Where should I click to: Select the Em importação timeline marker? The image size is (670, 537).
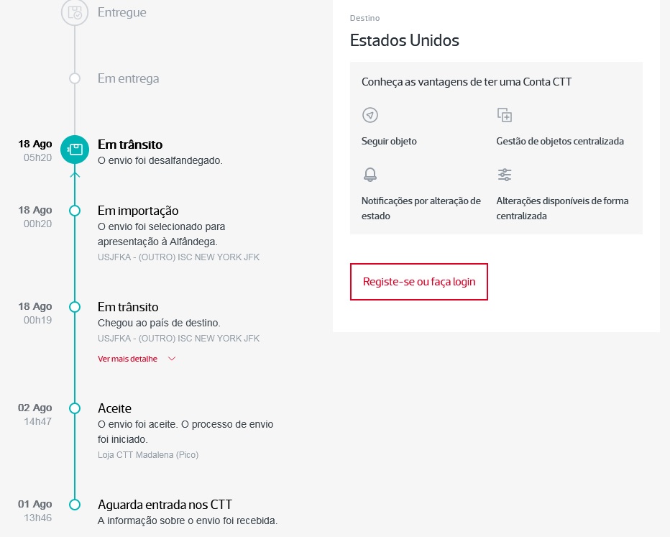point(75,211)
